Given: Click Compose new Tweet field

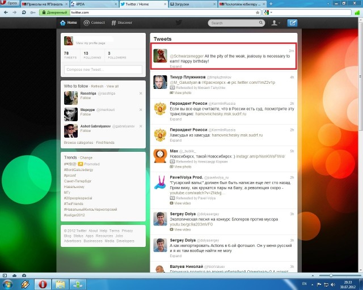Looking at the screenshot, I should point(103,69).
